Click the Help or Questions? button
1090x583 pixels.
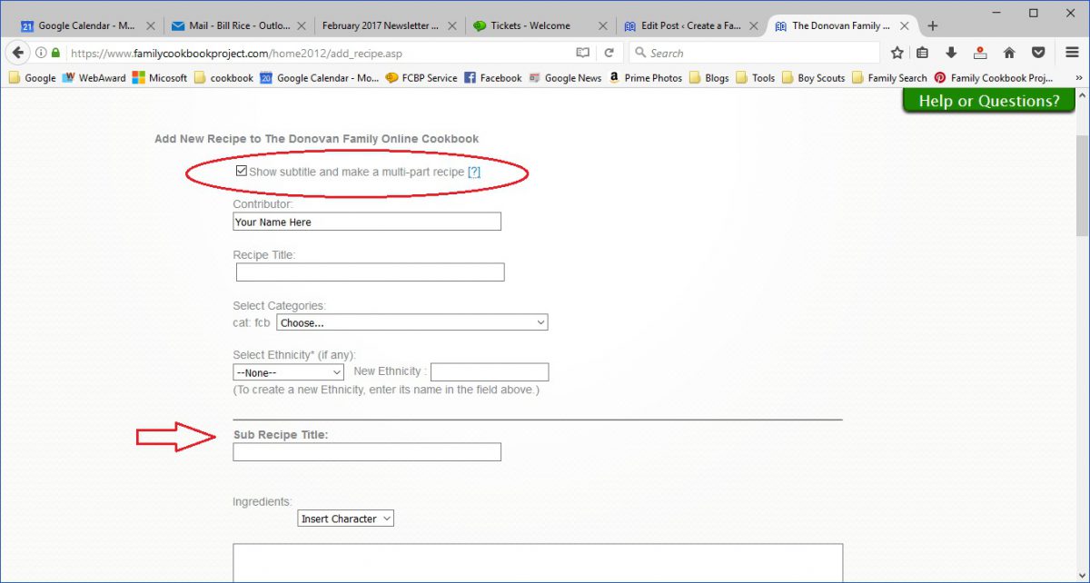tap(989, 101)
